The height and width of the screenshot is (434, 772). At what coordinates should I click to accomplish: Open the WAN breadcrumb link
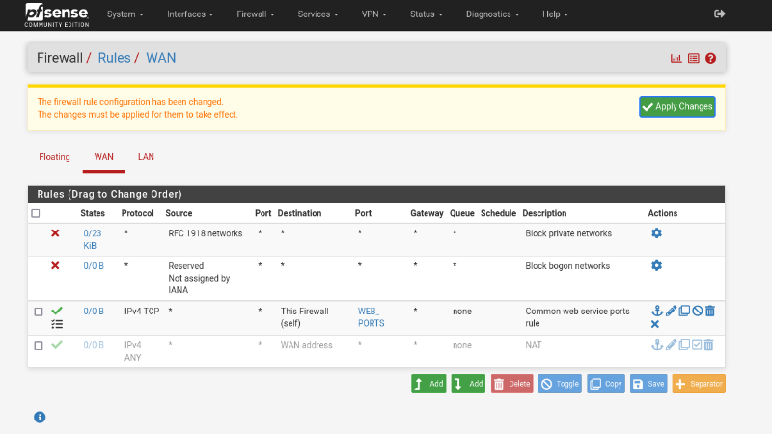pos(161,58)
